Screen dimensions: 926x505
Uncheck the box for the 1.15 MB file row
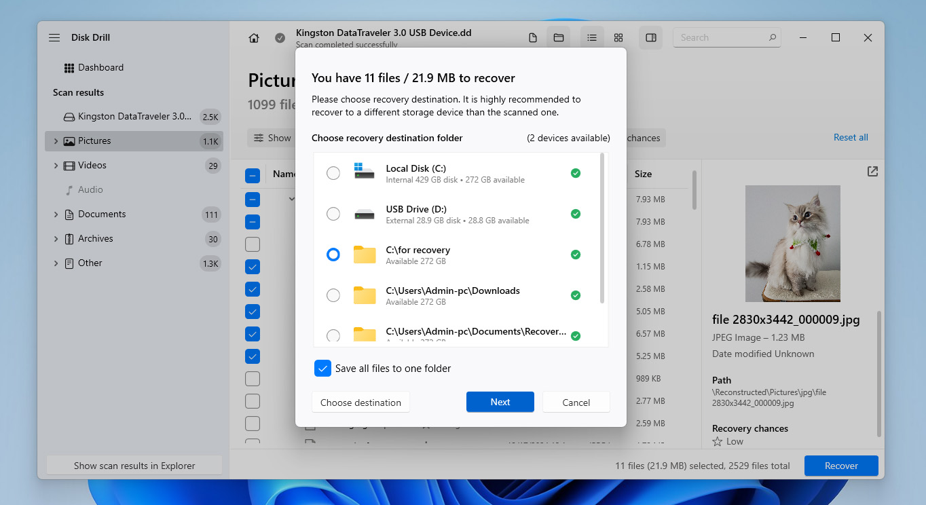pyautogui.click(x=253, y=267)
